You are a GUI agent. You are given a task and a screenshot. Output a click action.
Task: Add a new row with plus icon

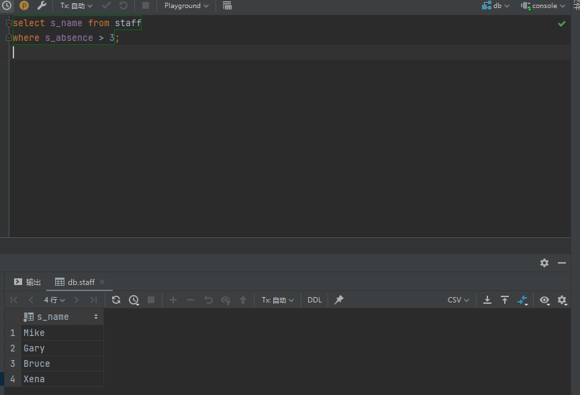pos(173,300)
